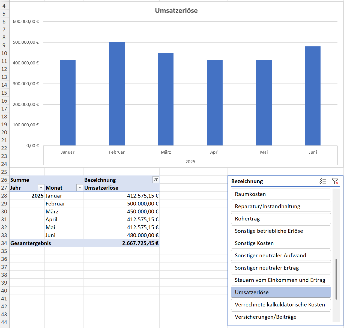Choose Versicherungen/Beiträge slicer entry
Viewport: 344px width, 328px height.
coord(281,317)
